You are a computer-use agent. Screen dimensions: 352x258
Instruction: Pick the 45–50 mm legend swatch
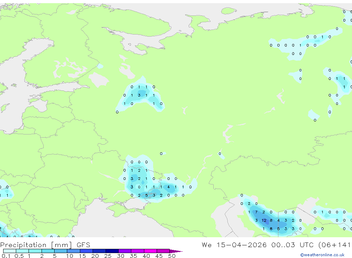click(x=163, y=251)
